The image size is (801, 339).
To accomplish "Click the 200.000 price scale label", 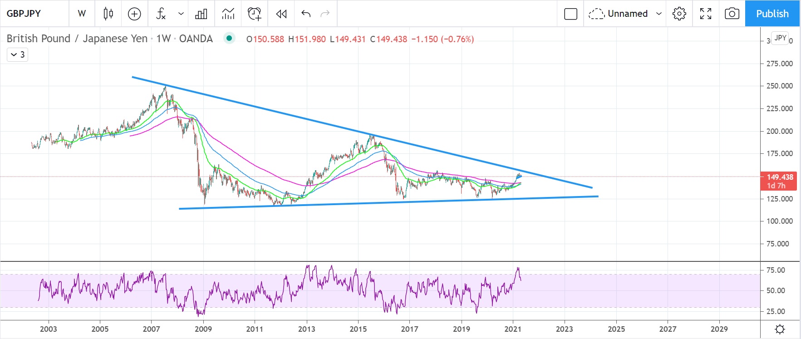I will [x=779, y=131].
